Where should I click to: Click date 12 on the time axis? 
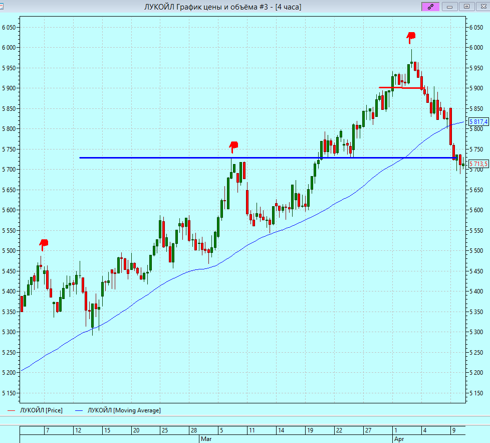point(78,430)
